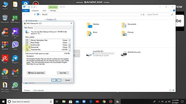Viewport: 186px width, 104px height.
Task: Open the View ribbon tab
Action: [x=44, y=11]
